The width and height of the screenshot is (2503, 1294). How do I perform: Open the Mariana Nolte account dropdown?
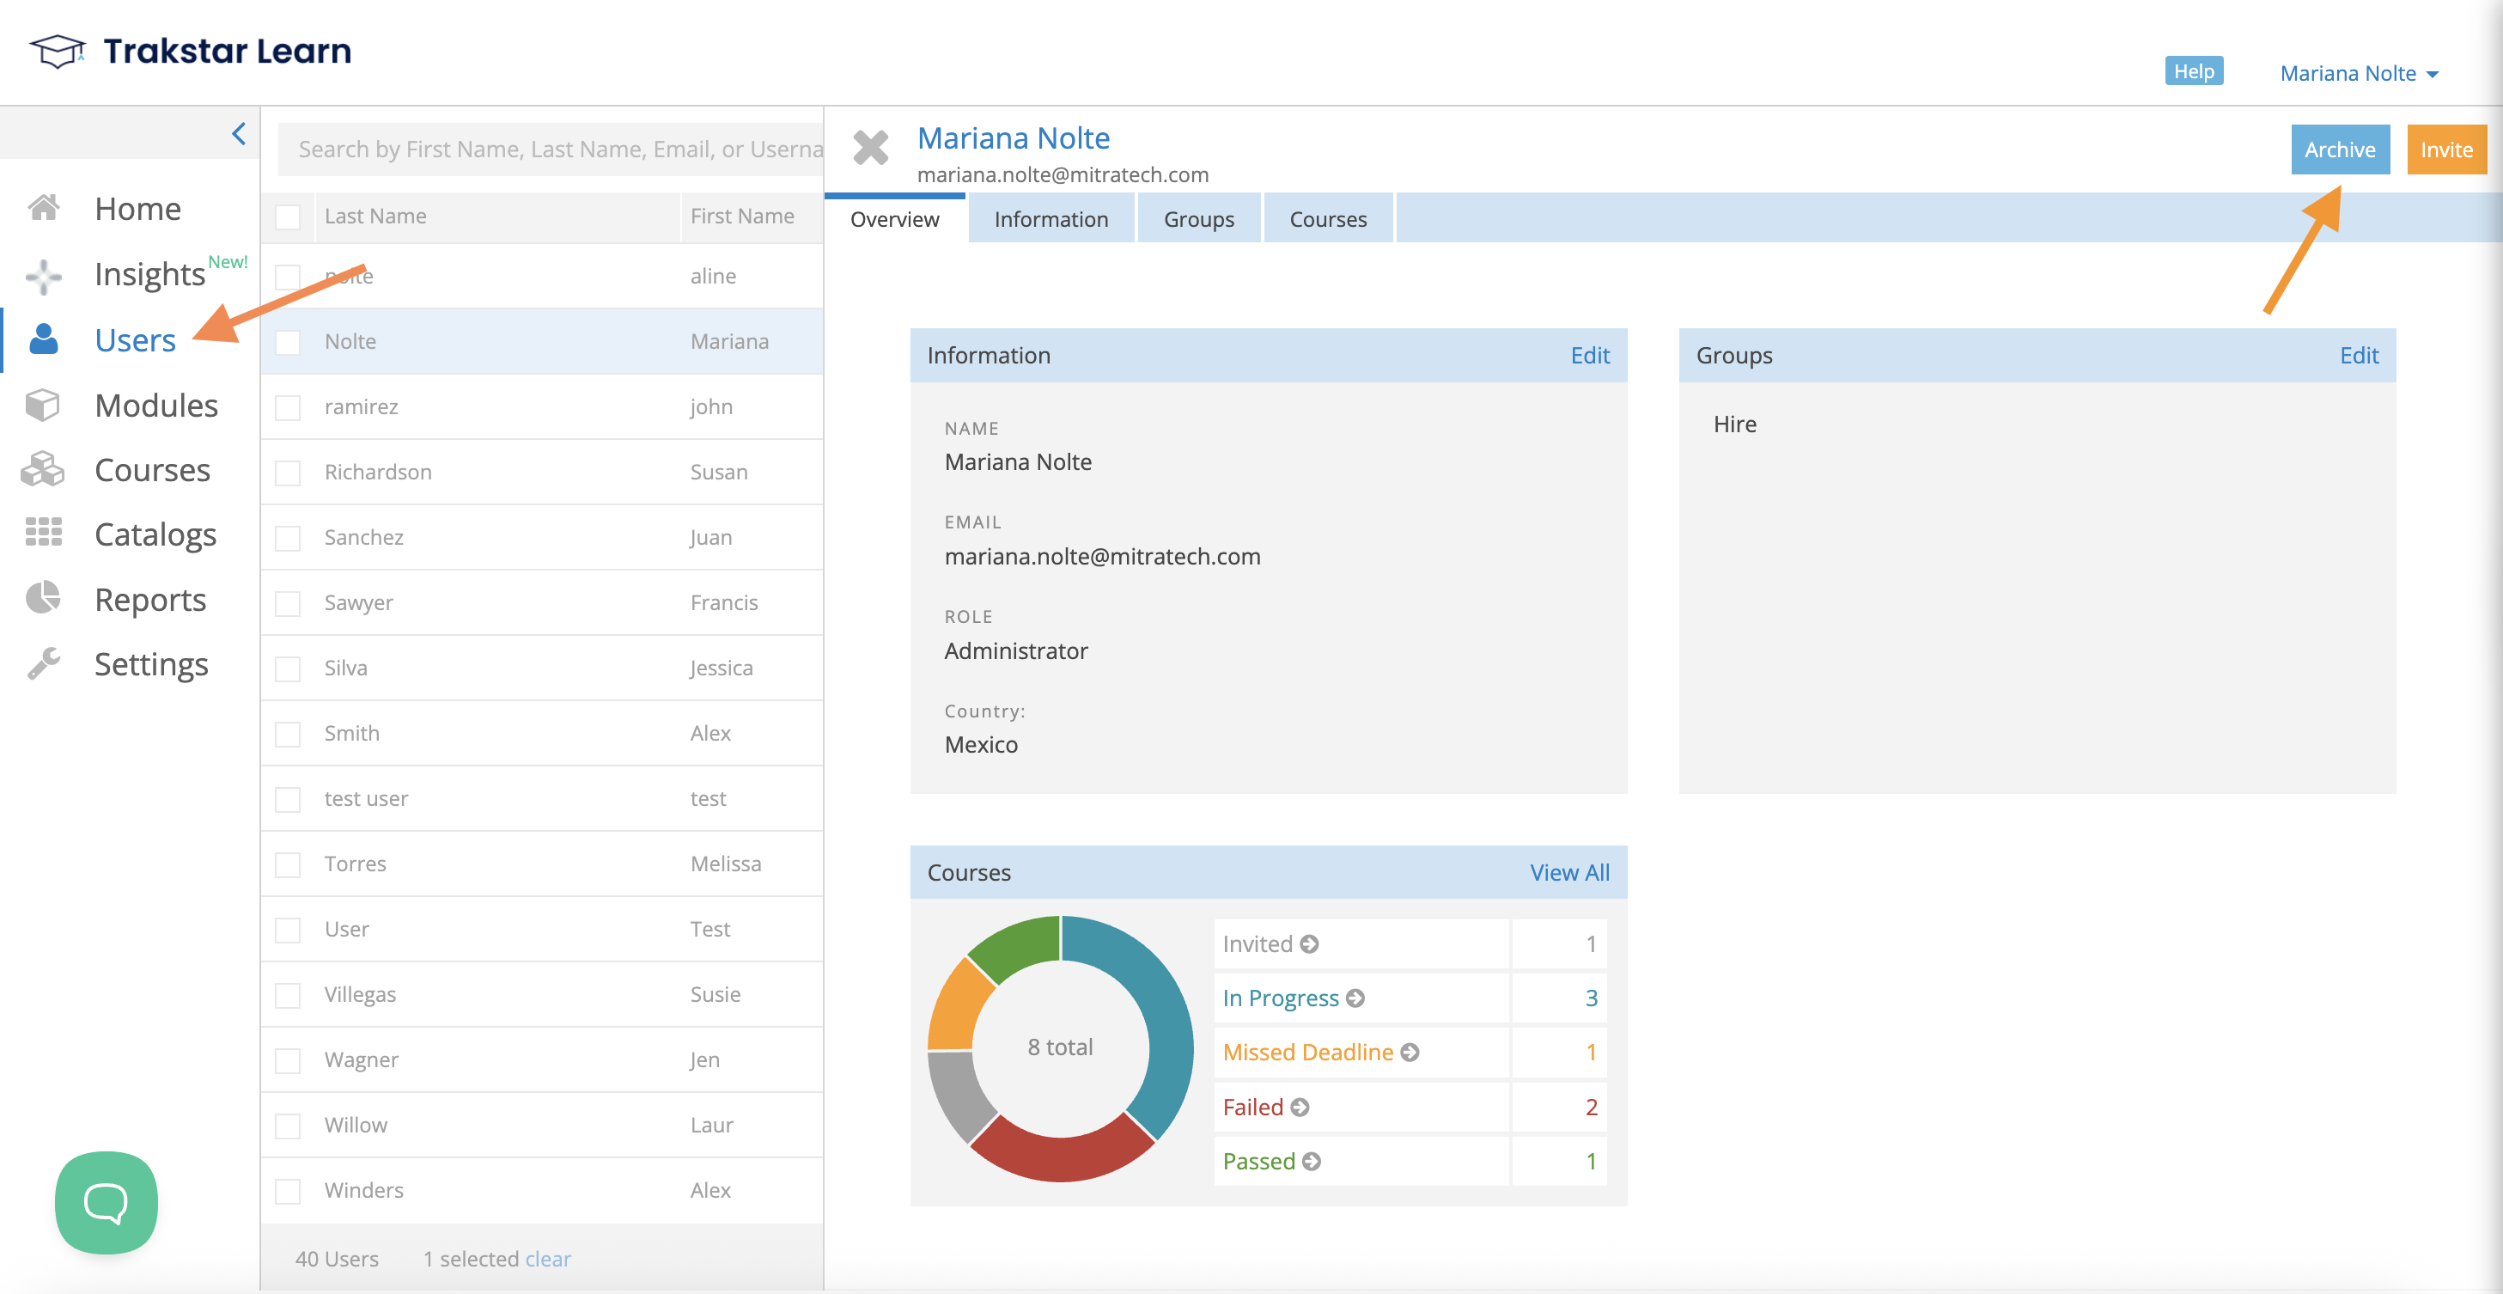pos(2360,74)
